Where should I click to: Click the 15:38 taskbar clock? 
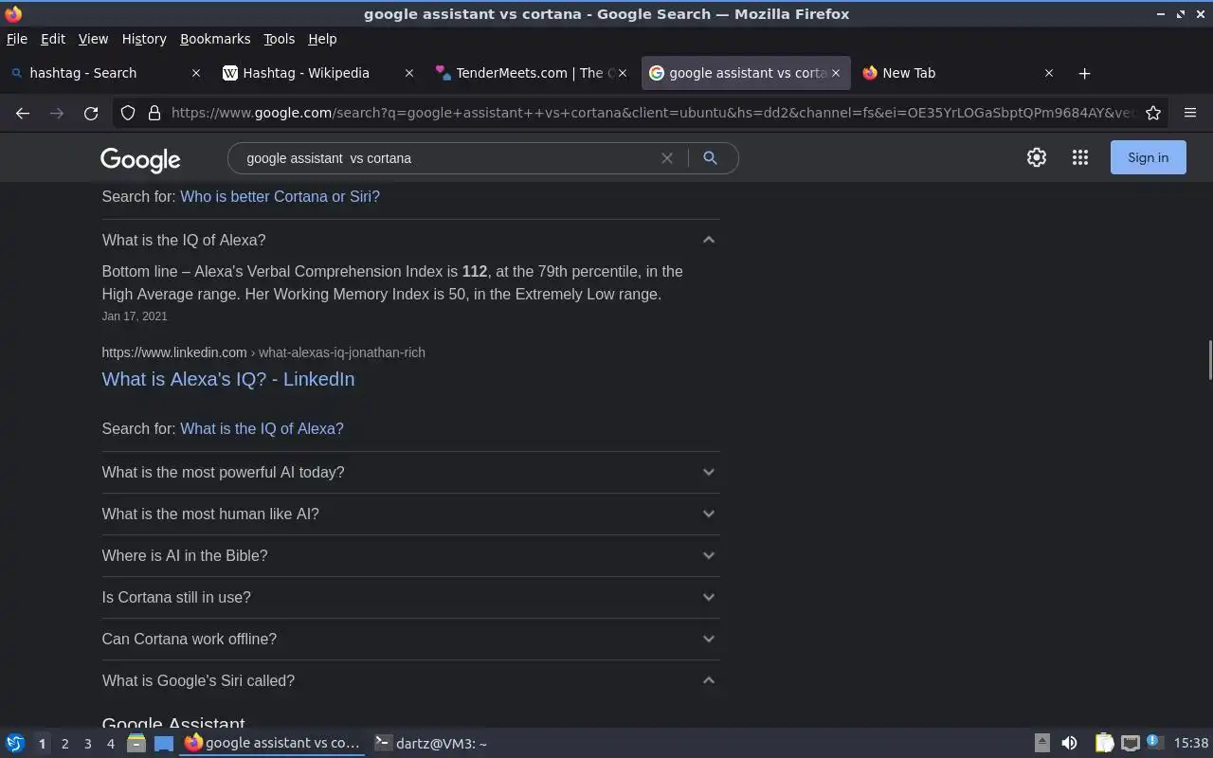tap(1190, 744)
